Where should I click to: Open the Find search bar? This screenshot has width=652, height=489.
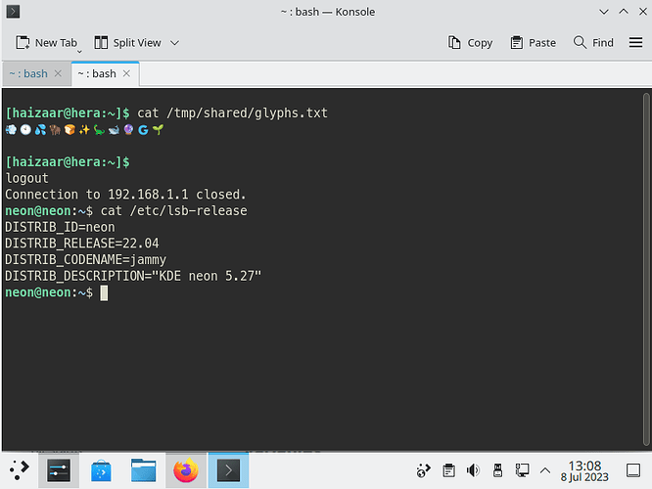point(593,43)
